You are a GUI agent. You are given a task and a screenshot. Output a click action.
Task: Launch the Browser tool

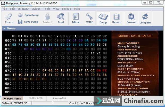131,17
